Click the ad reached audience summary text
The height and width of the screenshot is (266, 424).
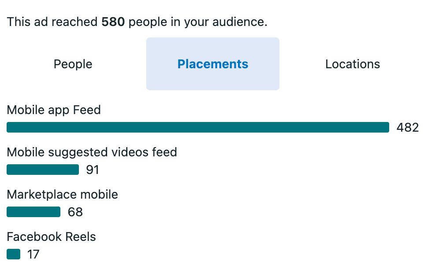tap(137, 22)
